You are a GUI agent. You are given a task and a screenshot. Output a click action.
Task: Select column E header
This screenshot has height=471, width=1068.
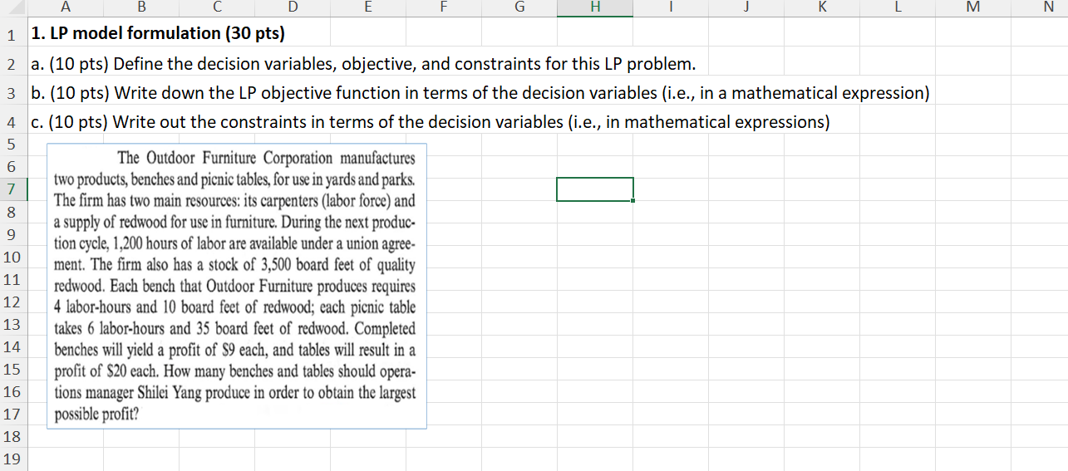pos(367,8)
